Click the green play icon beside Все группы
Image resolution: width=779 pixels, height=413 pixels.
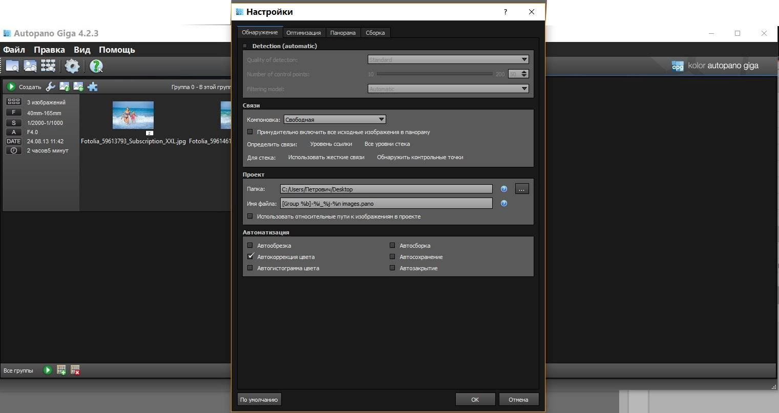tap(48, 370)
